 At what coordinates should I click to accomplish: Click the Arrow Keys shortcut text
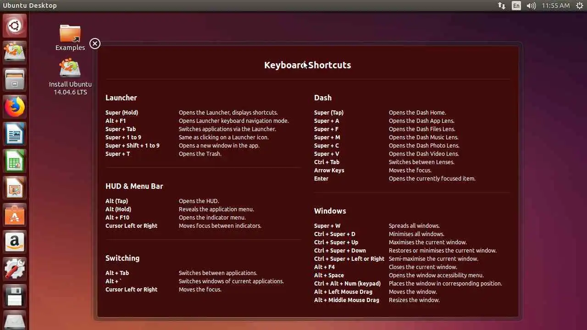(329, 170)
